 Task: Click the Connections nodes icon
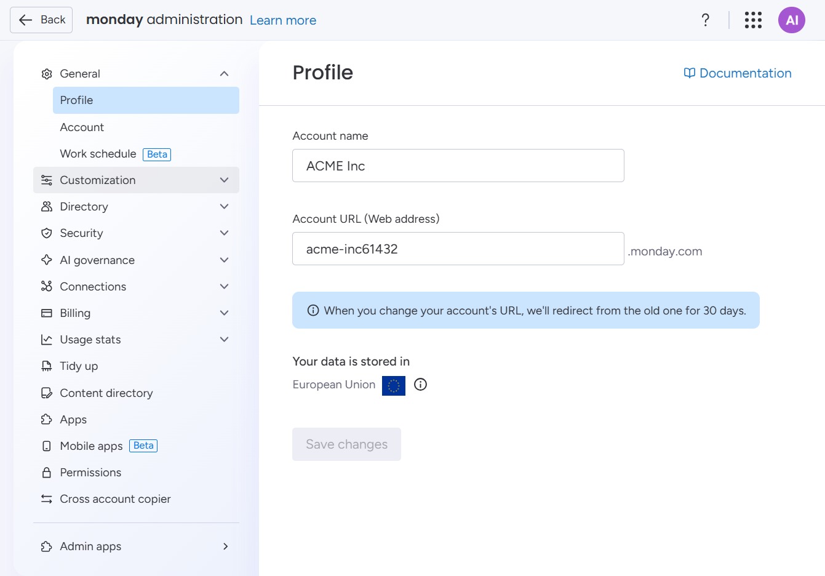(x=47, y=286)
